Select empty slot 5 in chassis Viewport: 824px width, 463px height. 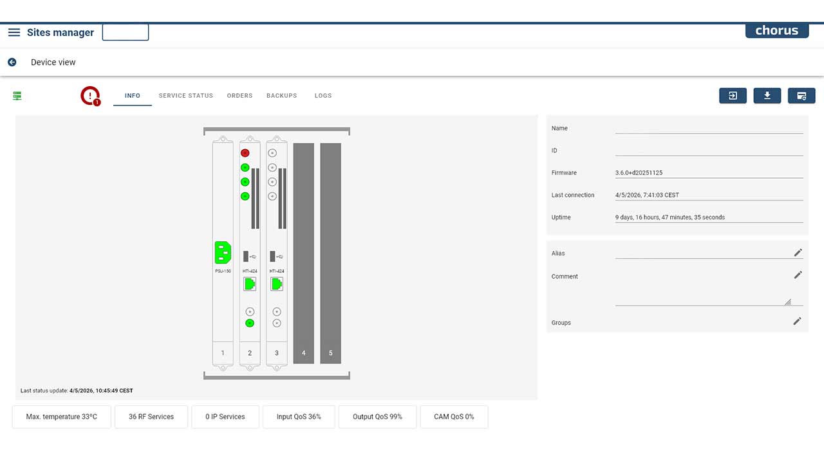click(331, 253)
